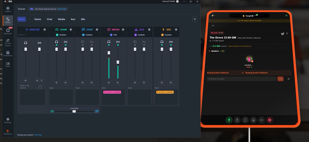Screen dimensions: 309x142
Task: Switch to the Aux tab
Action: [x=73, y=19]
